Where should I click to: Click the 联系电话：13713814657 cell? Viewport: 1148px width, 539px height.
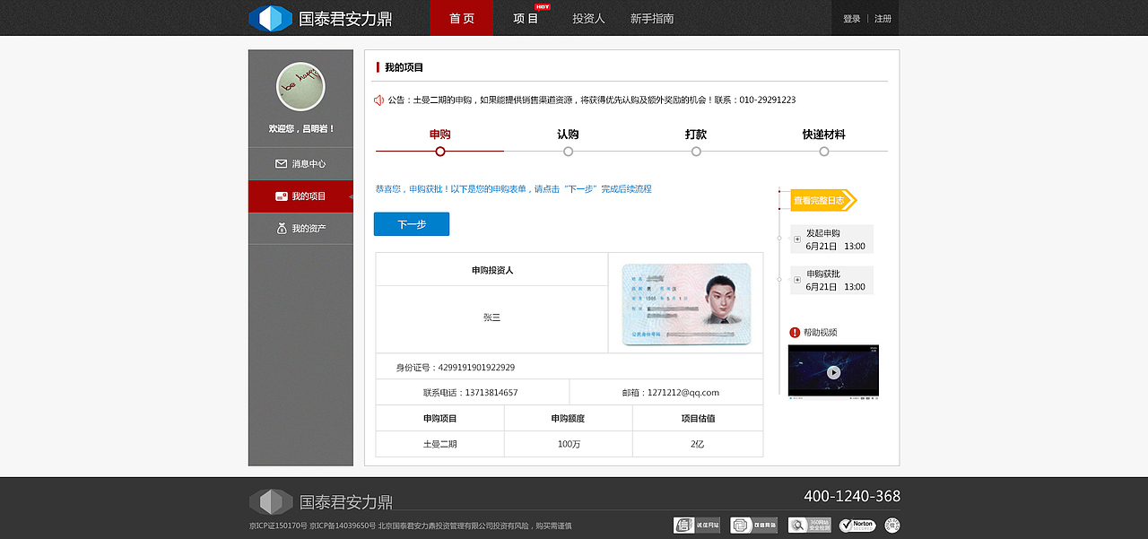pyautogui.click(x=471, y=393)
